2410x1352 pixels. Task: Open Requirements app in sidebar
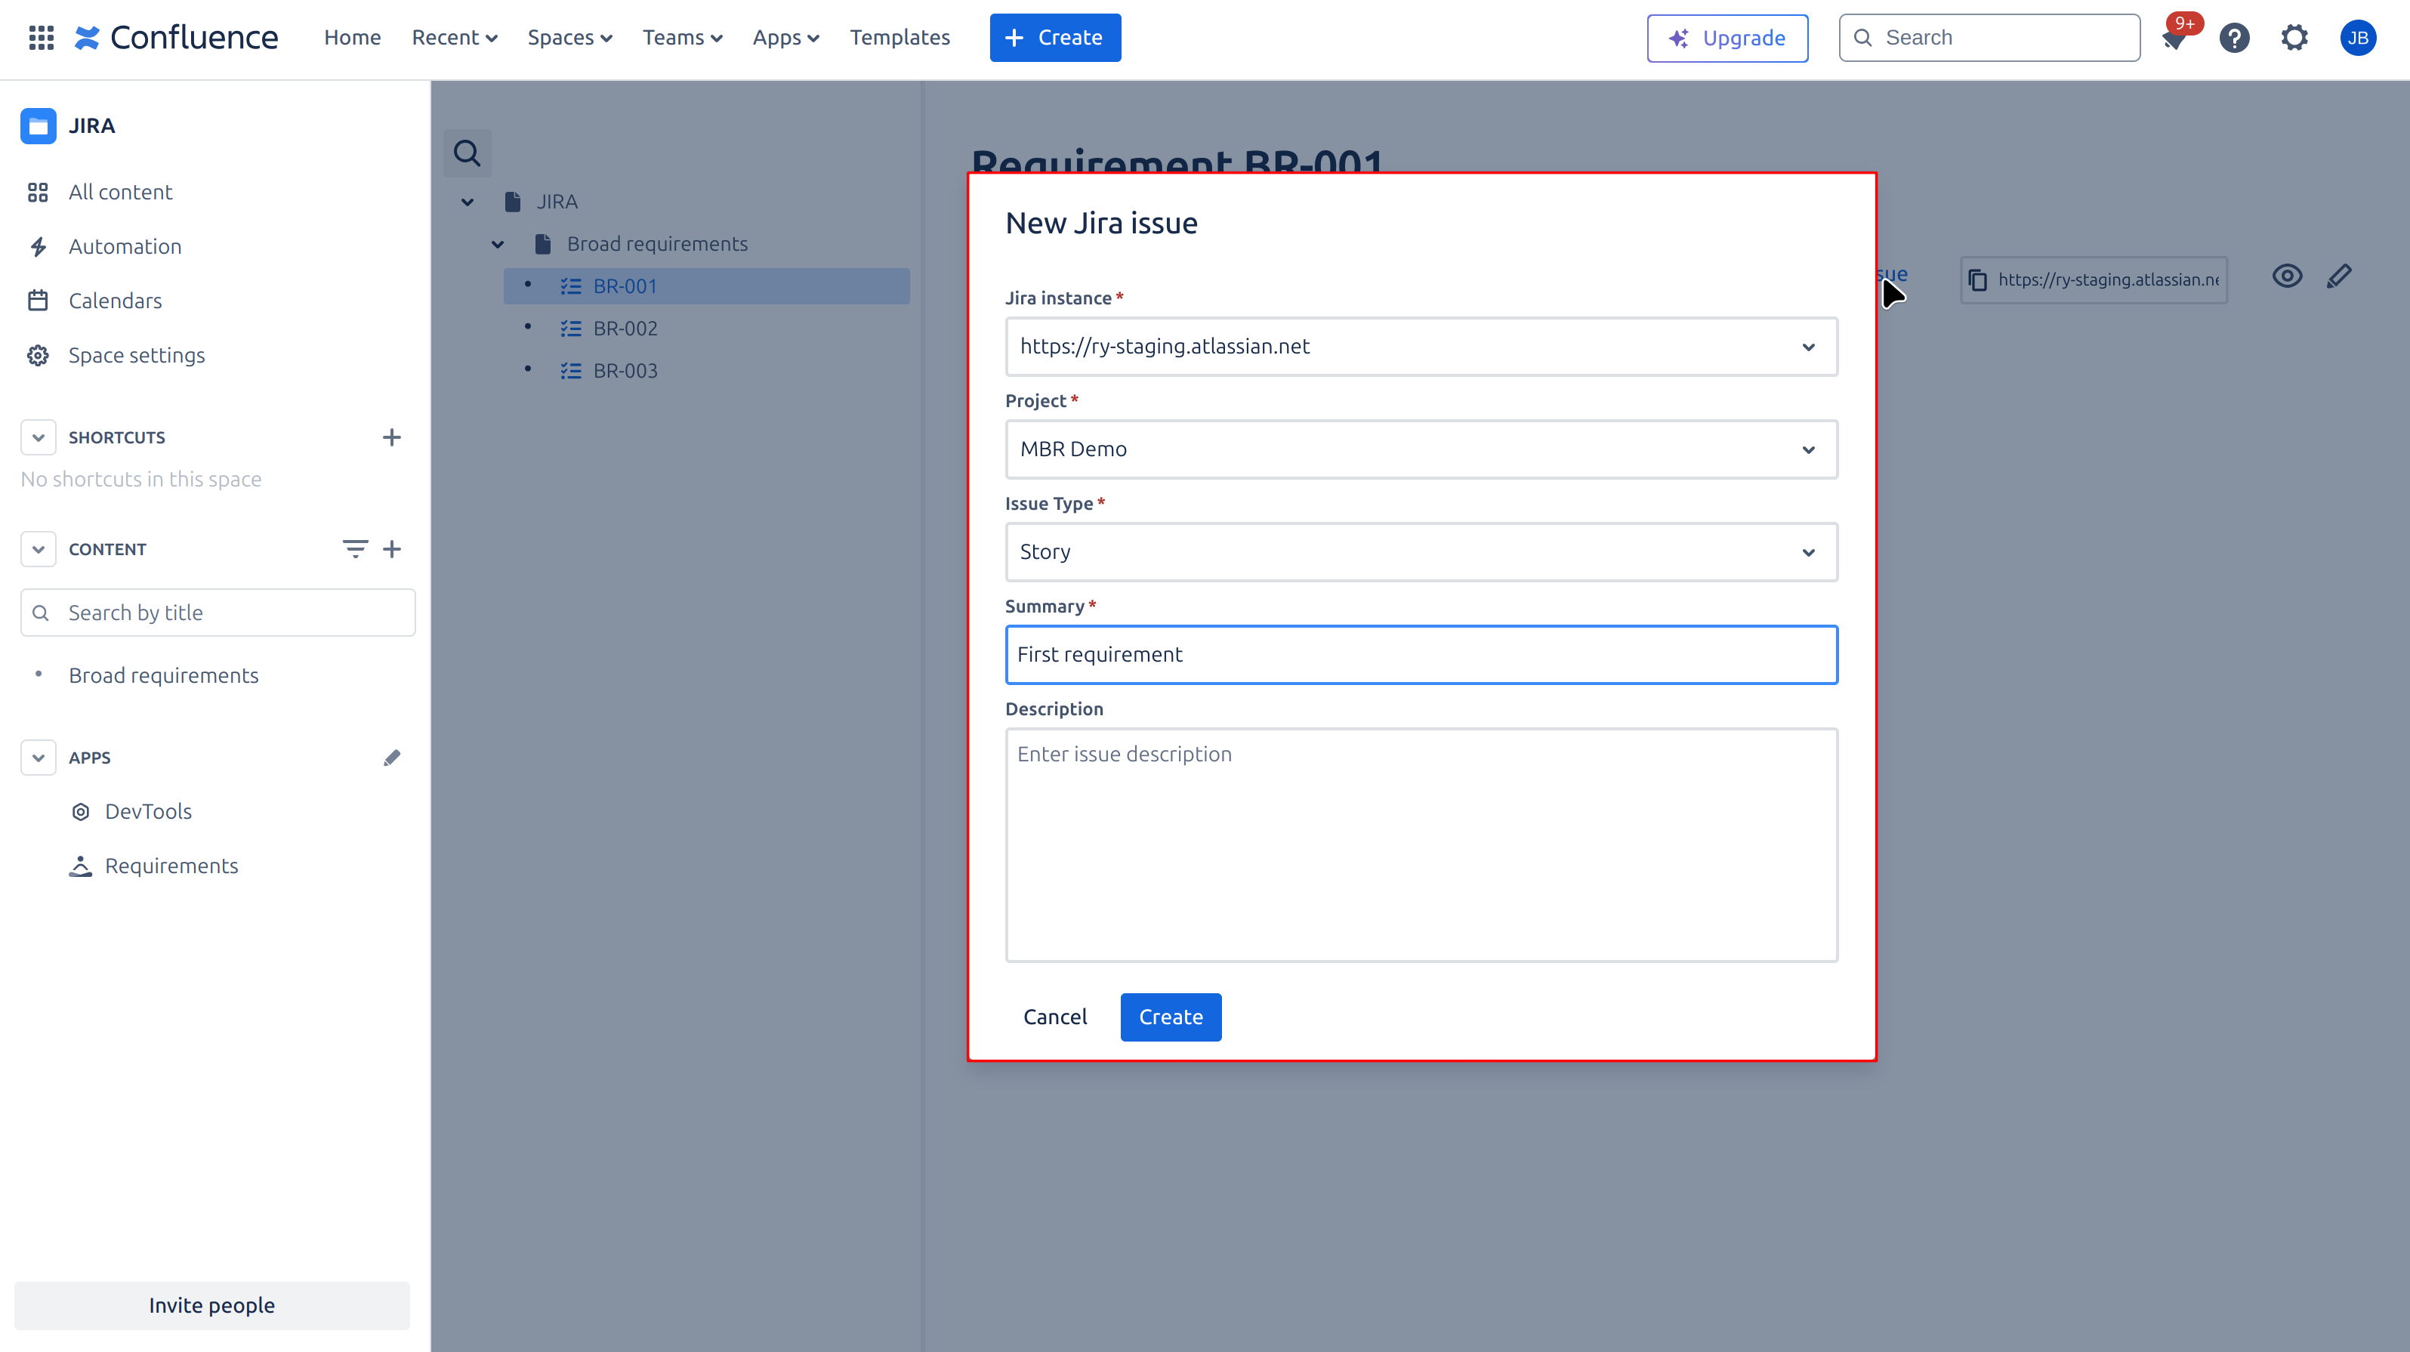(x=171, y=866)
